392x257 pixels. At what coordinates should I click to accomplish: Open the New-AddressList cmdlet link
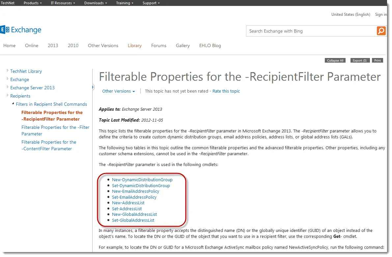pyautogui.click(x=128, y=203)
